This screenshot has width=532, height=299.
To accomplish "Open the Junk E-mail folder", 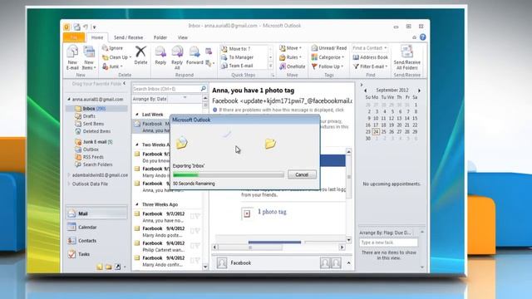I will click(94, 142).
